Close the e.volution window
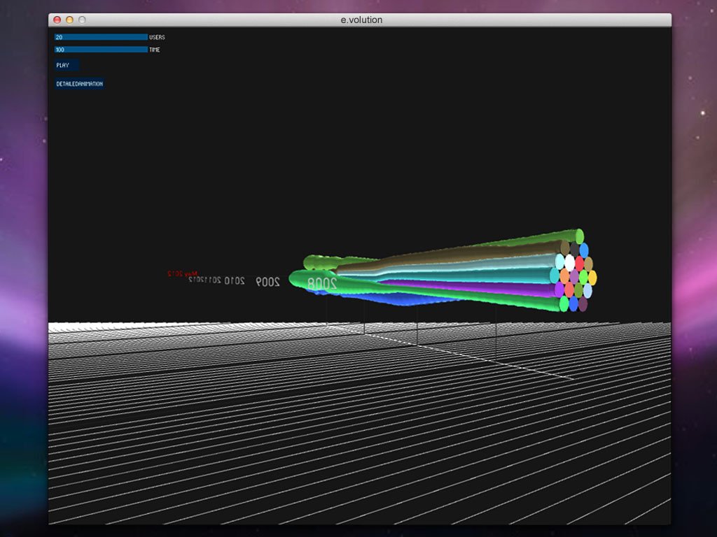 (57, 20)
